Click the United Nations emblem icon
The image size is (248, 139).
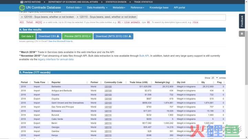tap(22, 2)
